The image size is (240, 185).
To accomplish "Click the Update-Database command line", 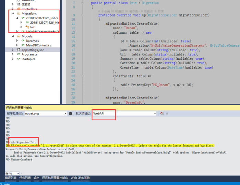I will click(x=21, y=160).
